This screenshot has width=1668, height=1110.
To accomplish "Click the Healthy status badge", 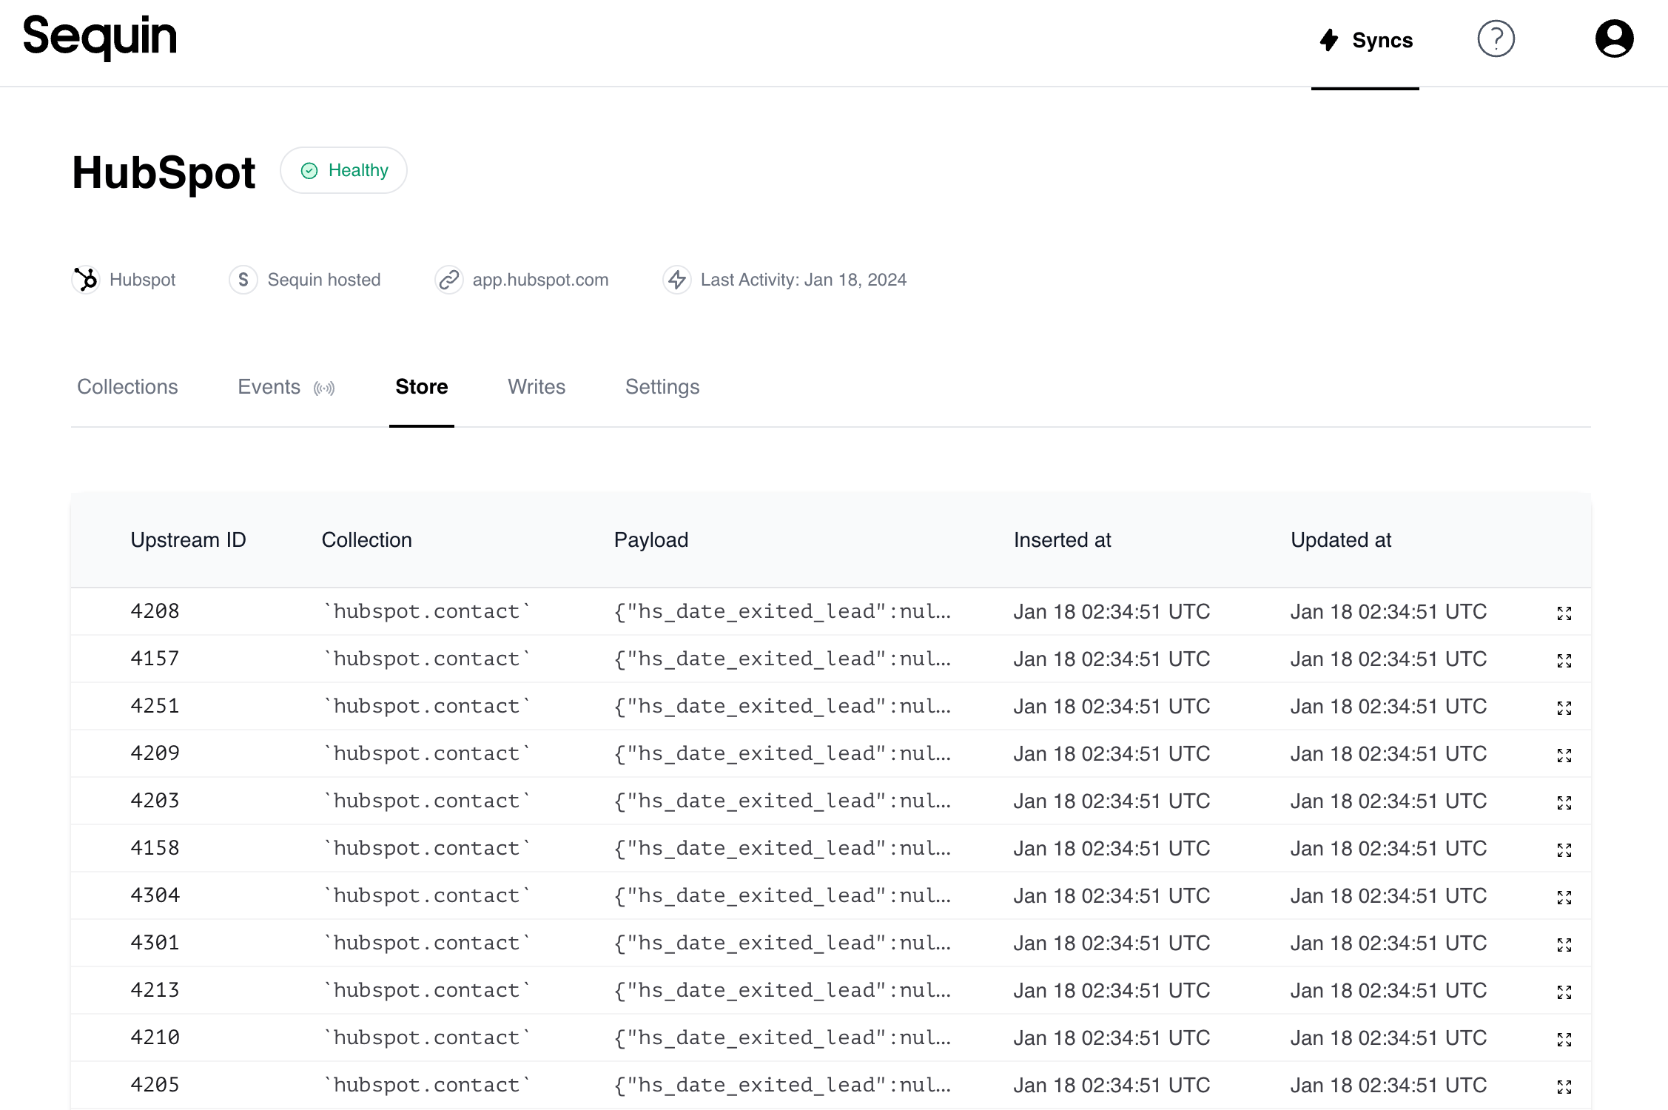I will point(343,170).
